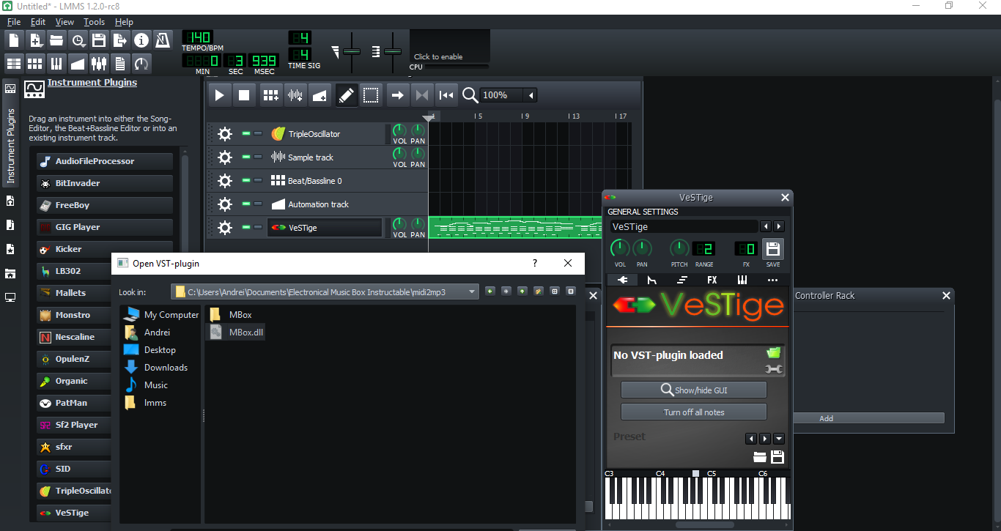Mute the TripleOscillator track

246,133
